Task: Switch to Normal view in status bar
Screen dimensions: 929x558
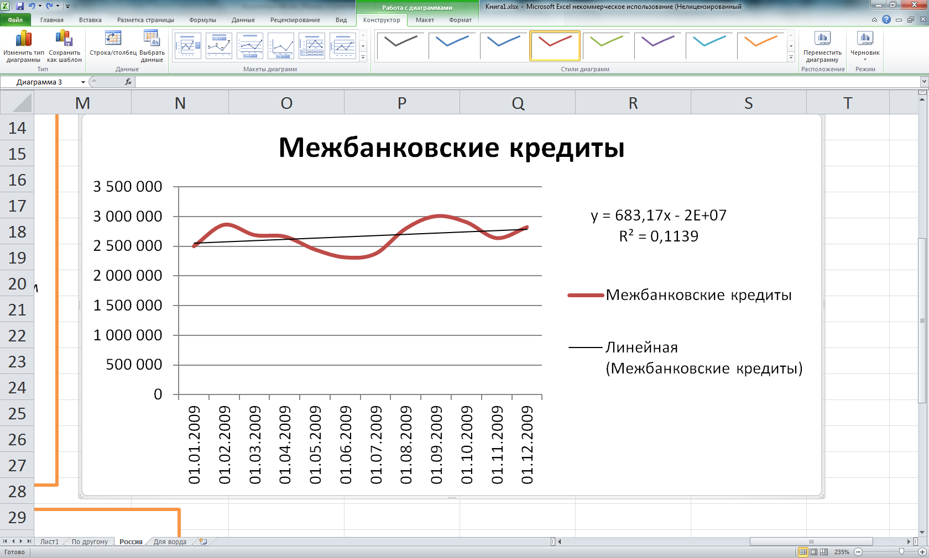Action: point(803,552)
